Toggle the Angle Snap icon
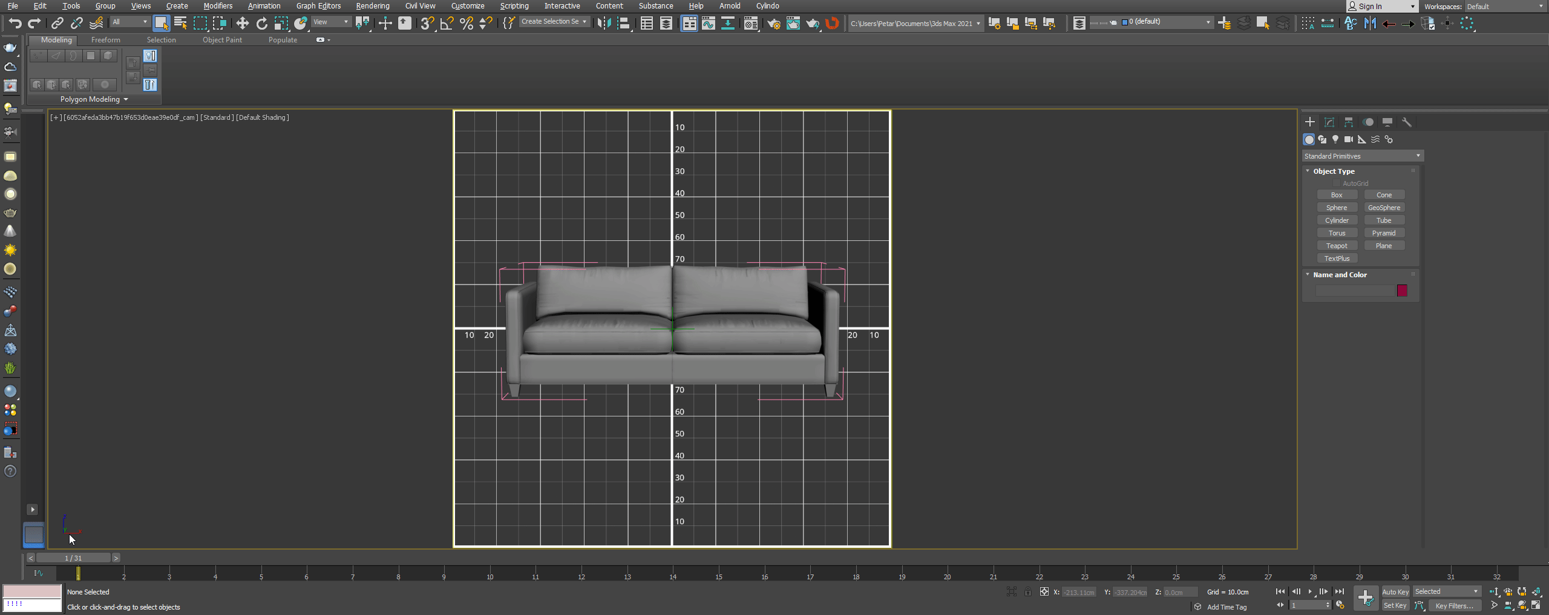This screenshot has width=1549, height=615. (447, 23)
